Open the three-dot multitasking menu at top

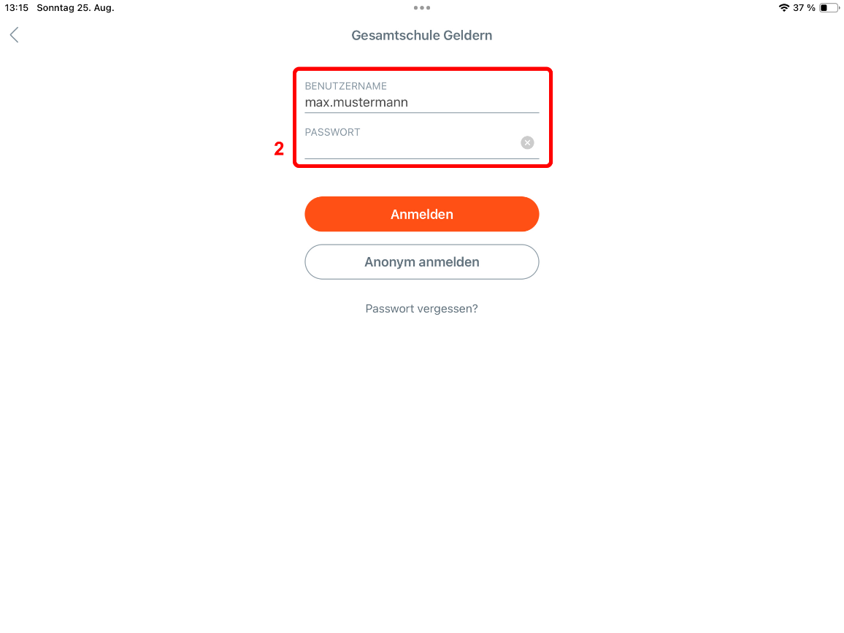coord(422,7)
